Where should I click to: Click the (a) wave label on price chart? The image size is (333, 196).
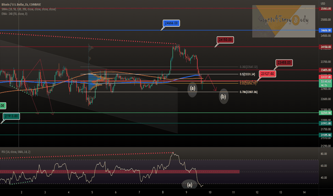click(x=193, y=88)
